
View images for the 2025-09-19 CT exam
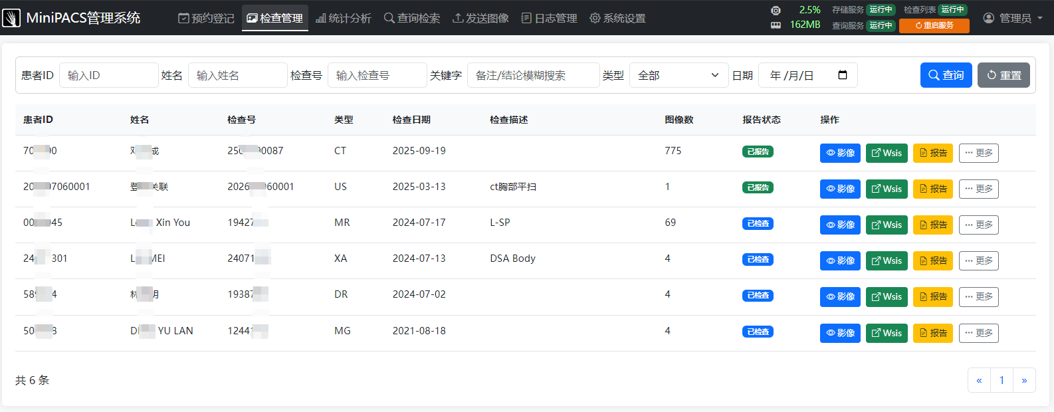[x=841, y=153]
